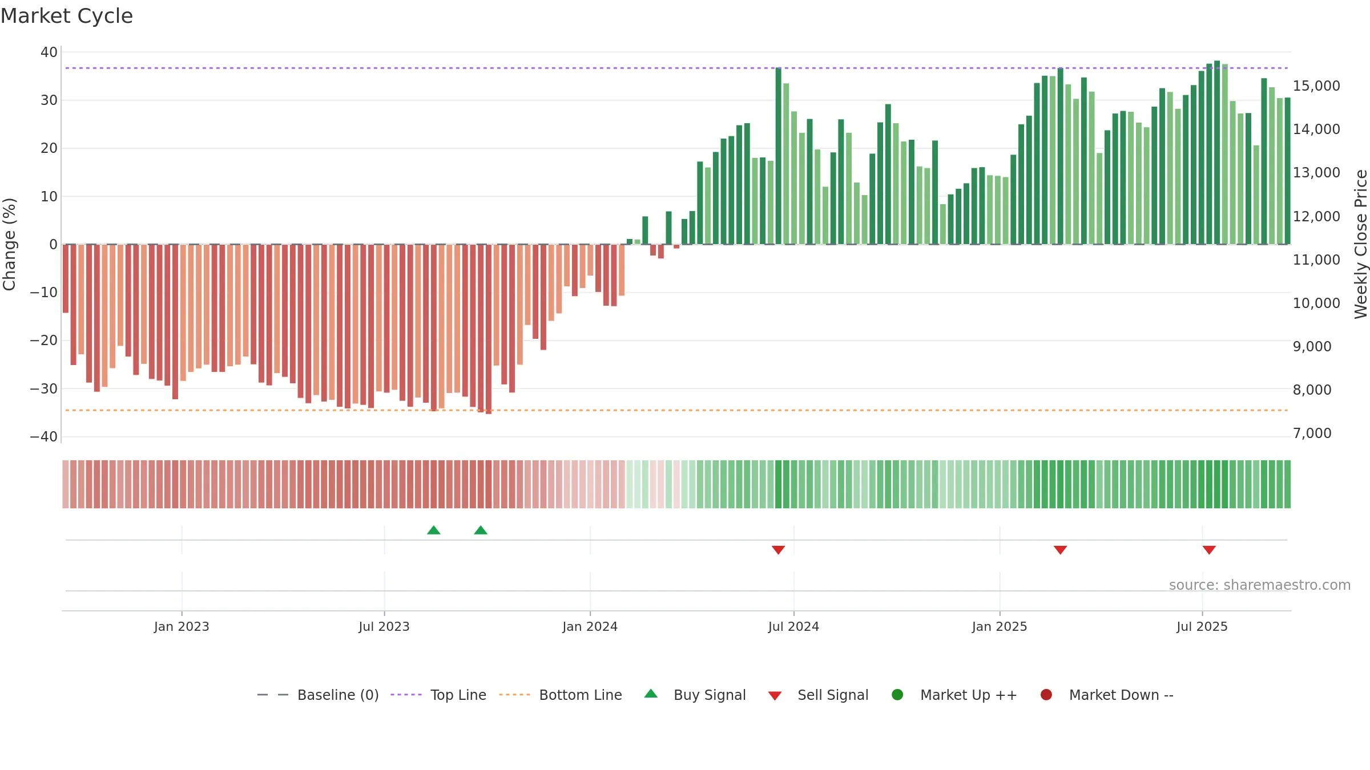Click the Jul 2024 axis label
1370x770 pixels.
pos(793,627)
